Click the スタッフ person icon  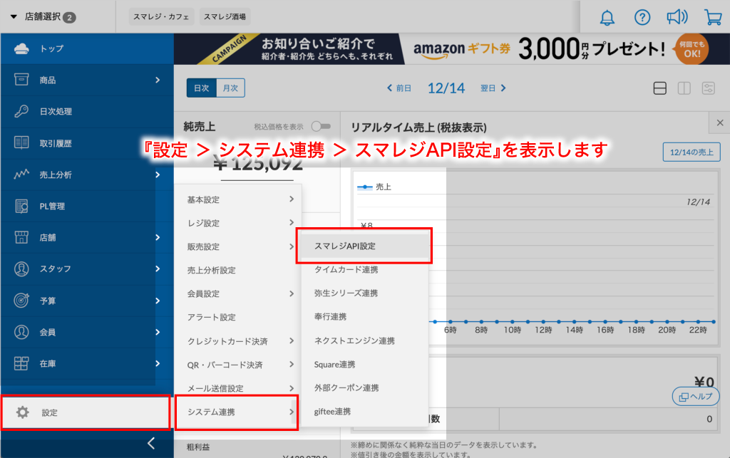(x=21, y=269)
